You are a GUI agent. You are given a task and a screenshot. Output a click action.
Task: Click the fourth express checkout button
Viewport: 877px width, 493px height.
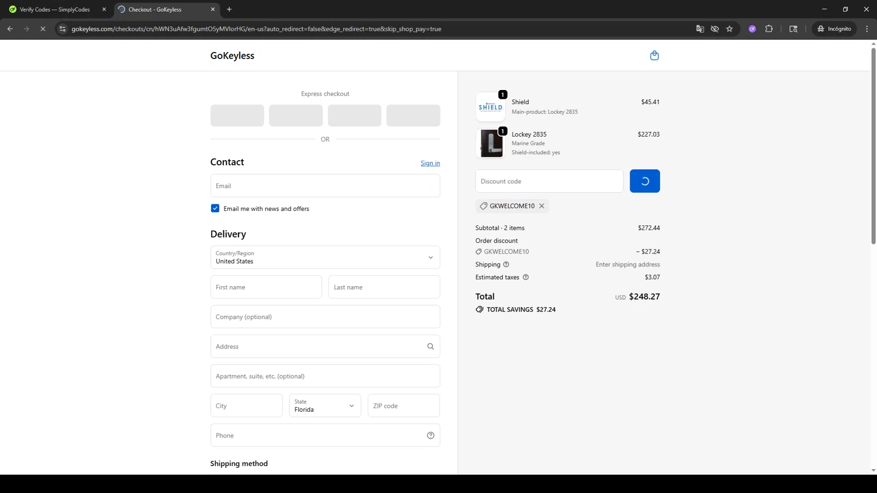pos(413,116)
